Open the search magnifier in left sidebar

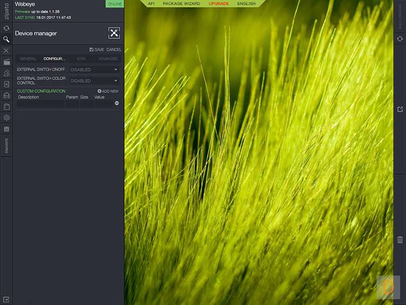pyautogui.click(x=6, y=39)
